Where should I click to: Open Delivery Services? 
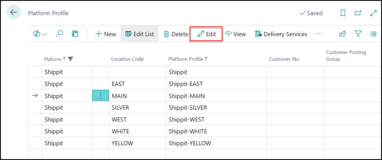(281, 34)
